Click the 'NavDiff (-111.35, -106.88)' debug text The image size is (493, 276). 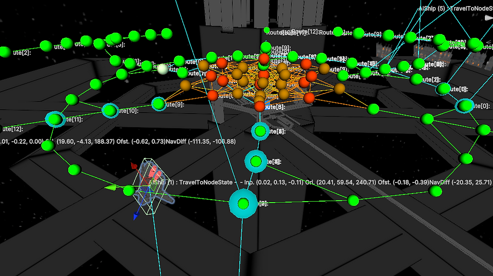point(201,141)
